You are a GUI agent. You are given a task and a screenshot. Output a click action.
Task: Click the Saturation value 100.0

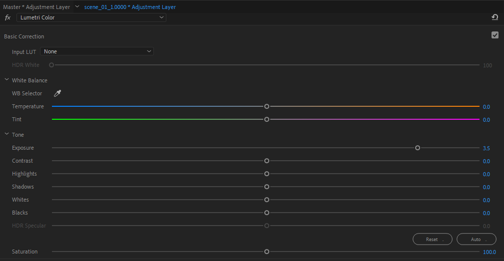[489, 252]
